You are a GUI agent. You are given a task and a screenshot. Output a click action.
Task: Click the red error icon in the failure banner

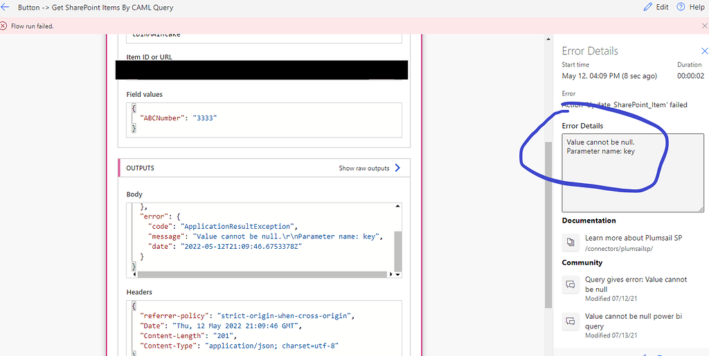5,26
